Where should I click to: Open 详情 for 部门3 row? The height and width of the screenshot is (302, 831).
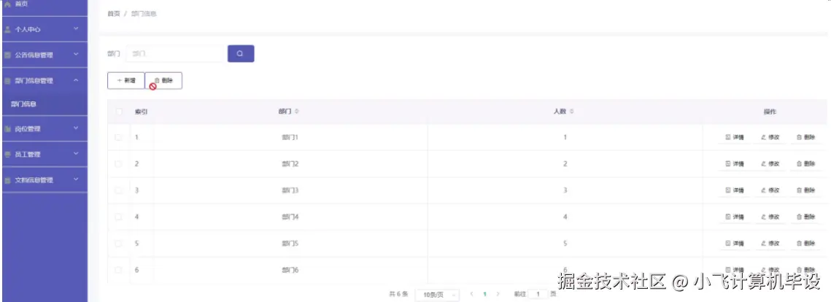734,190
